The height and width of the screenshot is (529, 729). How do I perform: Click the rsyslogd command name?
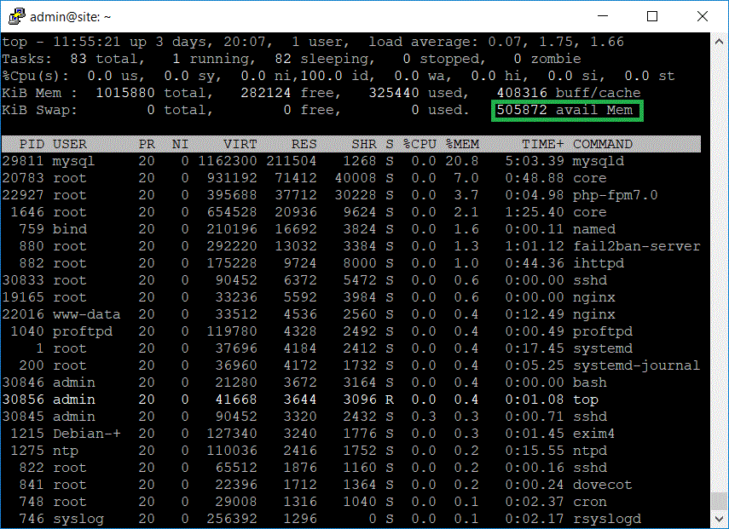[x=607, y=519]
